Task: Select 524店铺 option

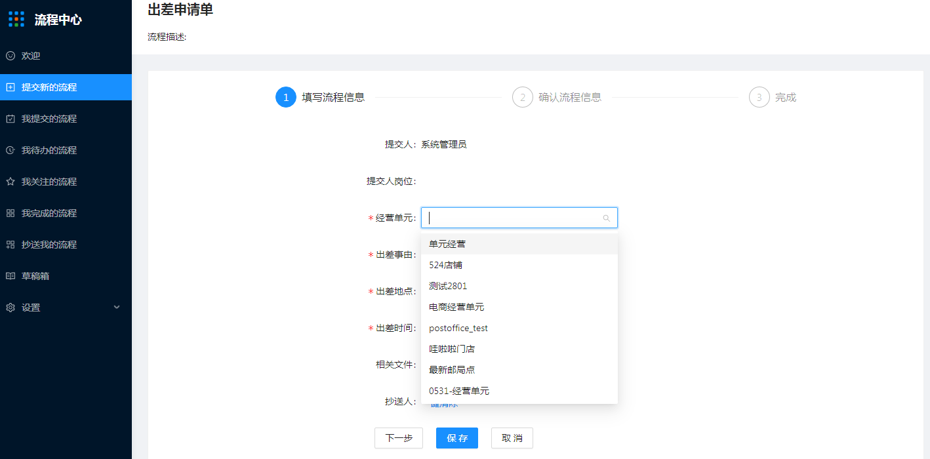Action: 519,265
